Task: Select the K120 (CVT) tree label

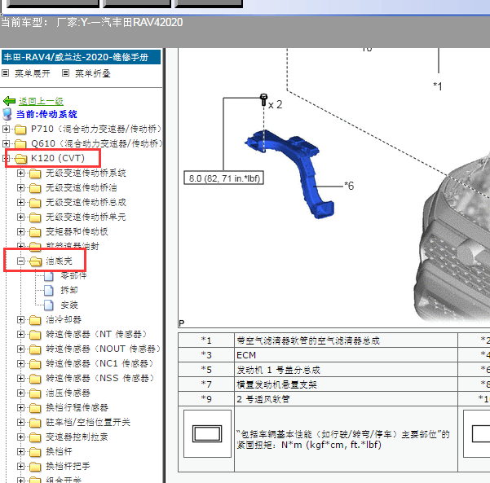Action: [58, 158]
